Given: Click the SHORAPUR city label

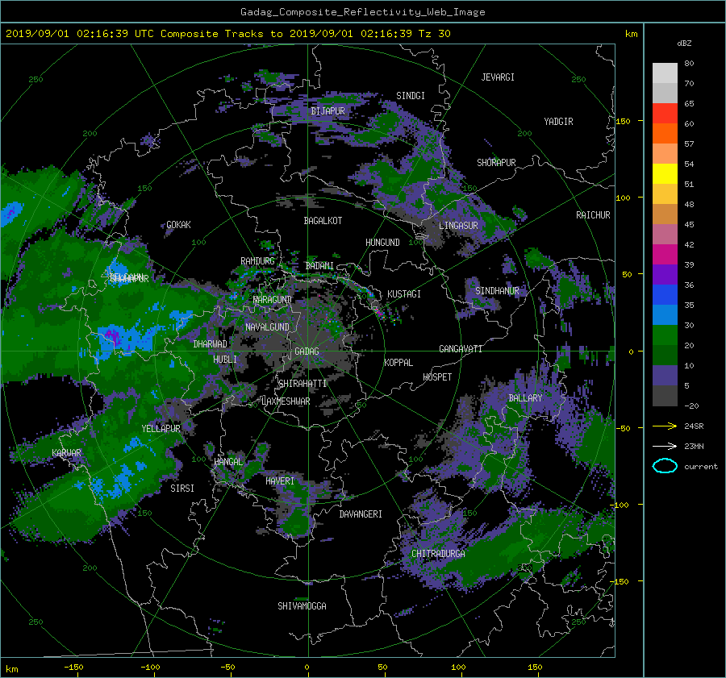Looking at the screenshot, I should coord(496,163).
